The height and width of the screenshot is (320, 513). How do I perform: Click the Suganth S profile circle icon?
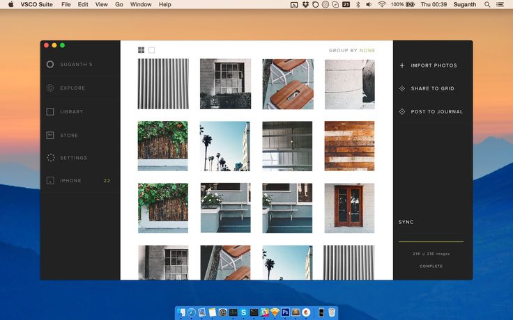50,65
